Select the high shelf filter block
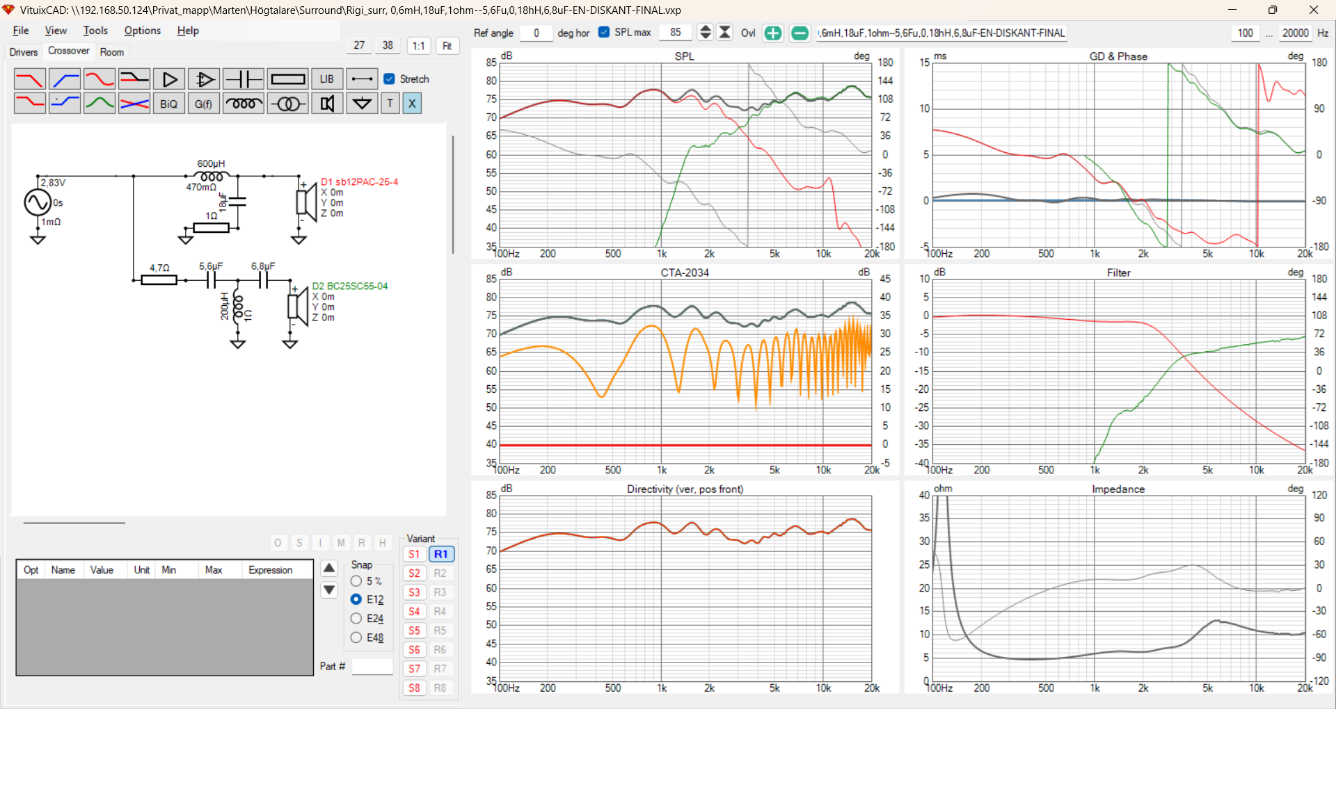Image resolution: width=1336 pixels, height=789 pixels. pos(65,104)
